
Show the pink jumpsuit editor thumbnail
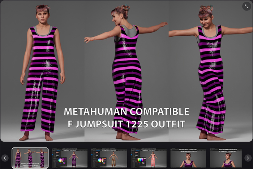(149, 158)
